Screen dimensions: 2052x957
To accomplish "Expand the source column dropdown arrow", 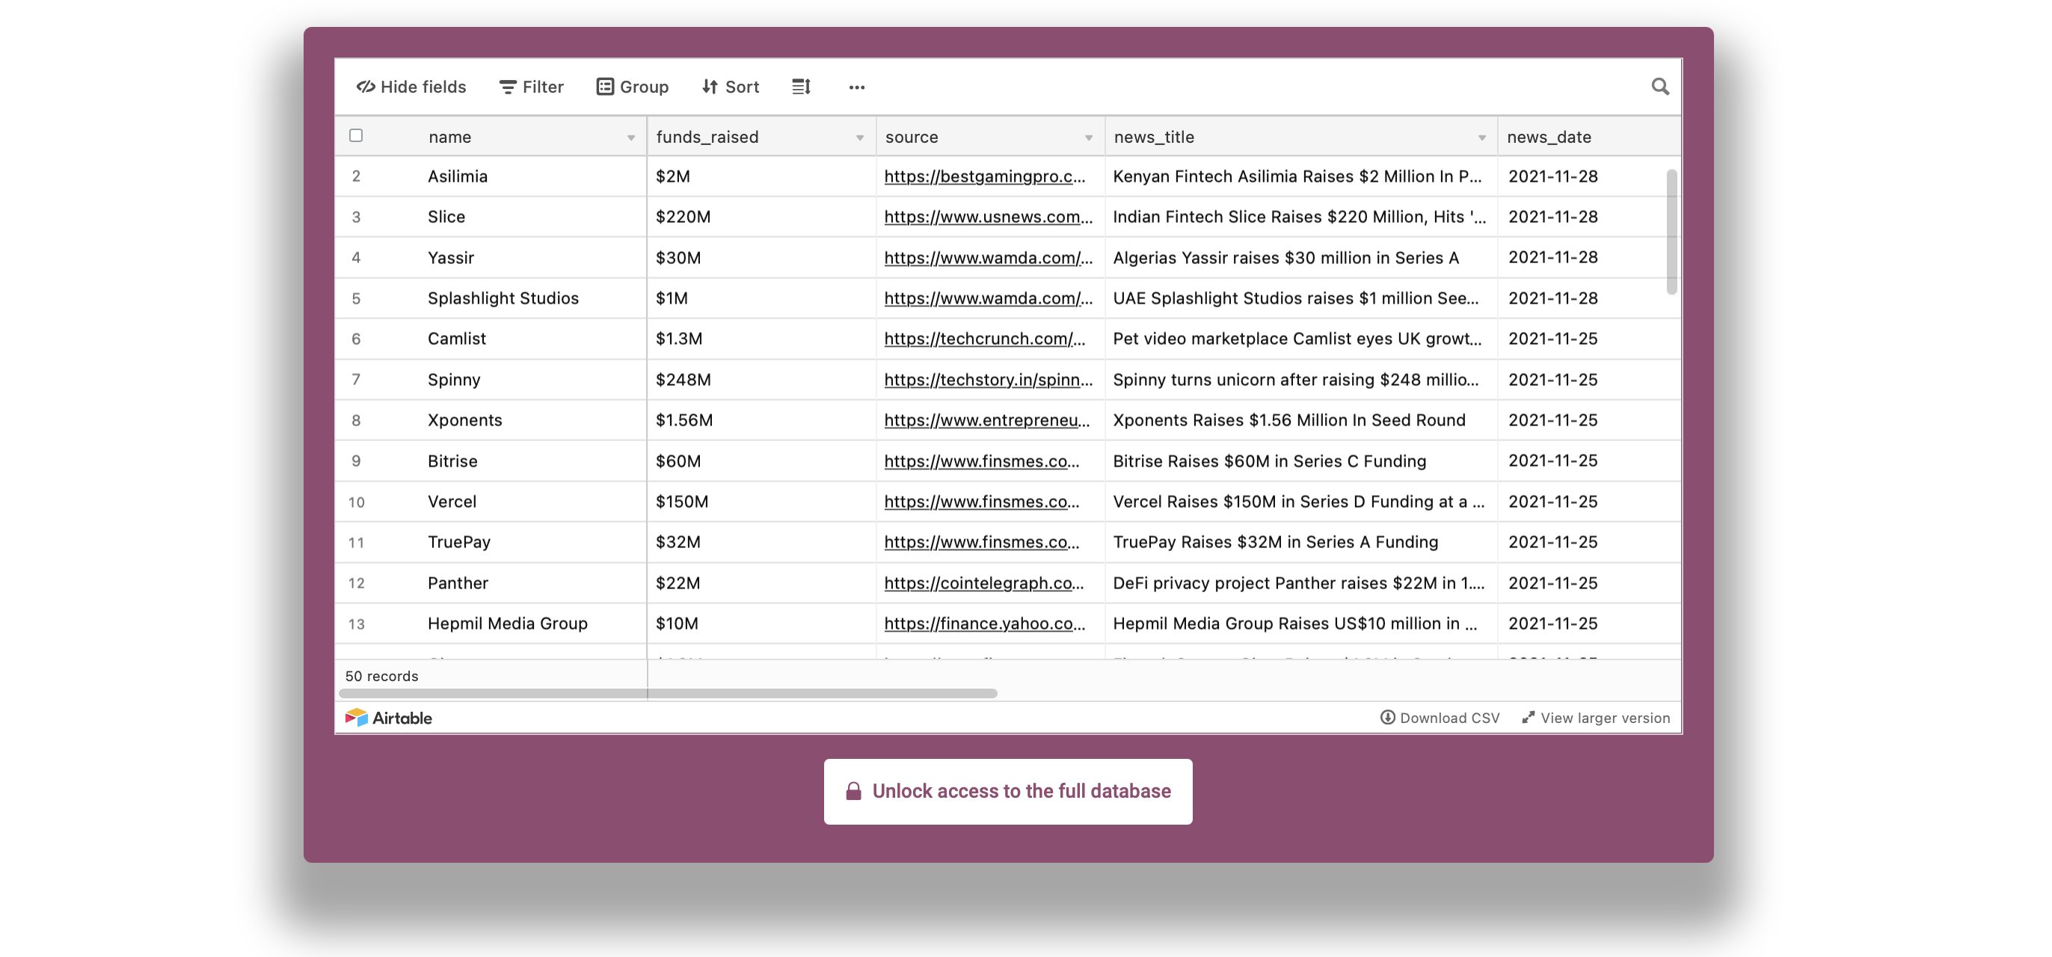I will (1088, 138).
